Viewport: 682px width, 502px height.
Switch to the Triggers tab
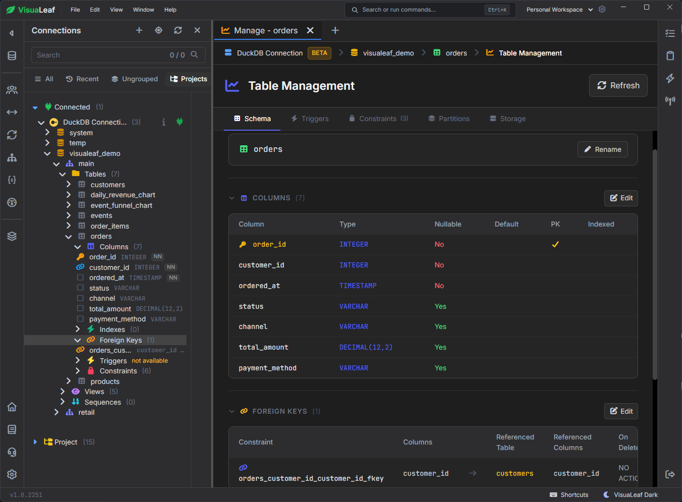tap(310, 119)
